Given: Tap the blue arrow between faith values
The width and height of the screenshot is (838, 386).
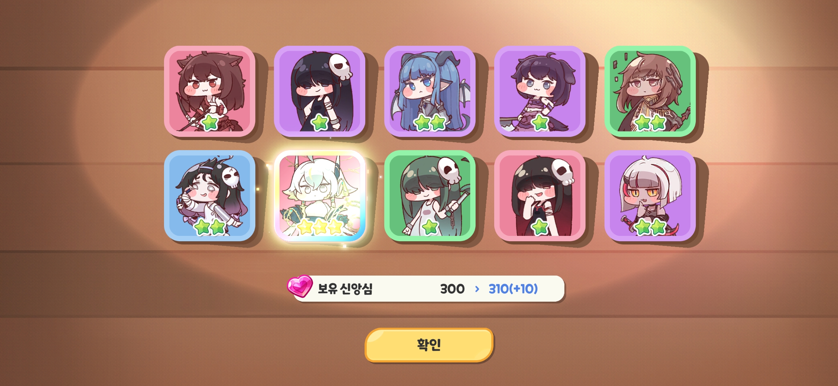Looking at the screenshot, I should click(477, 289).
